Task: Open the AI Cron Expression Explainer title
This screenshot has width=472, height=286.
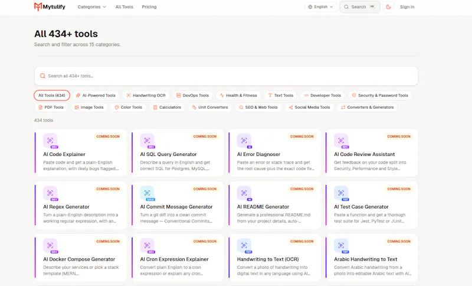Action: pyautogui.click(x=174, y=259)
